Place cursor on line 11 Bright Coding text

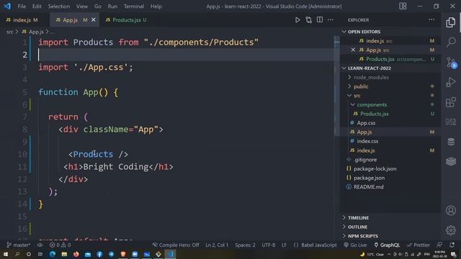pyautogui.click(x=115, y=167)
